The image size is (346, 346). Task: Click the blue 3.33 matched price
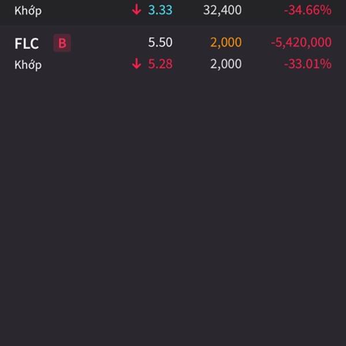pyautogui.click(x=160, y=10)
